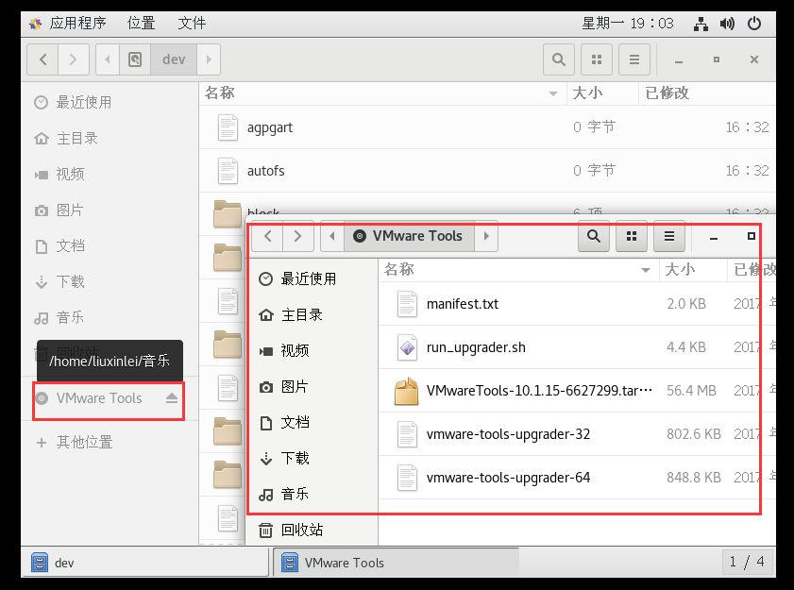The width and height of the screenshot is (794, 590).
Task: Go back in VMware Tools window
Action: 268,236
